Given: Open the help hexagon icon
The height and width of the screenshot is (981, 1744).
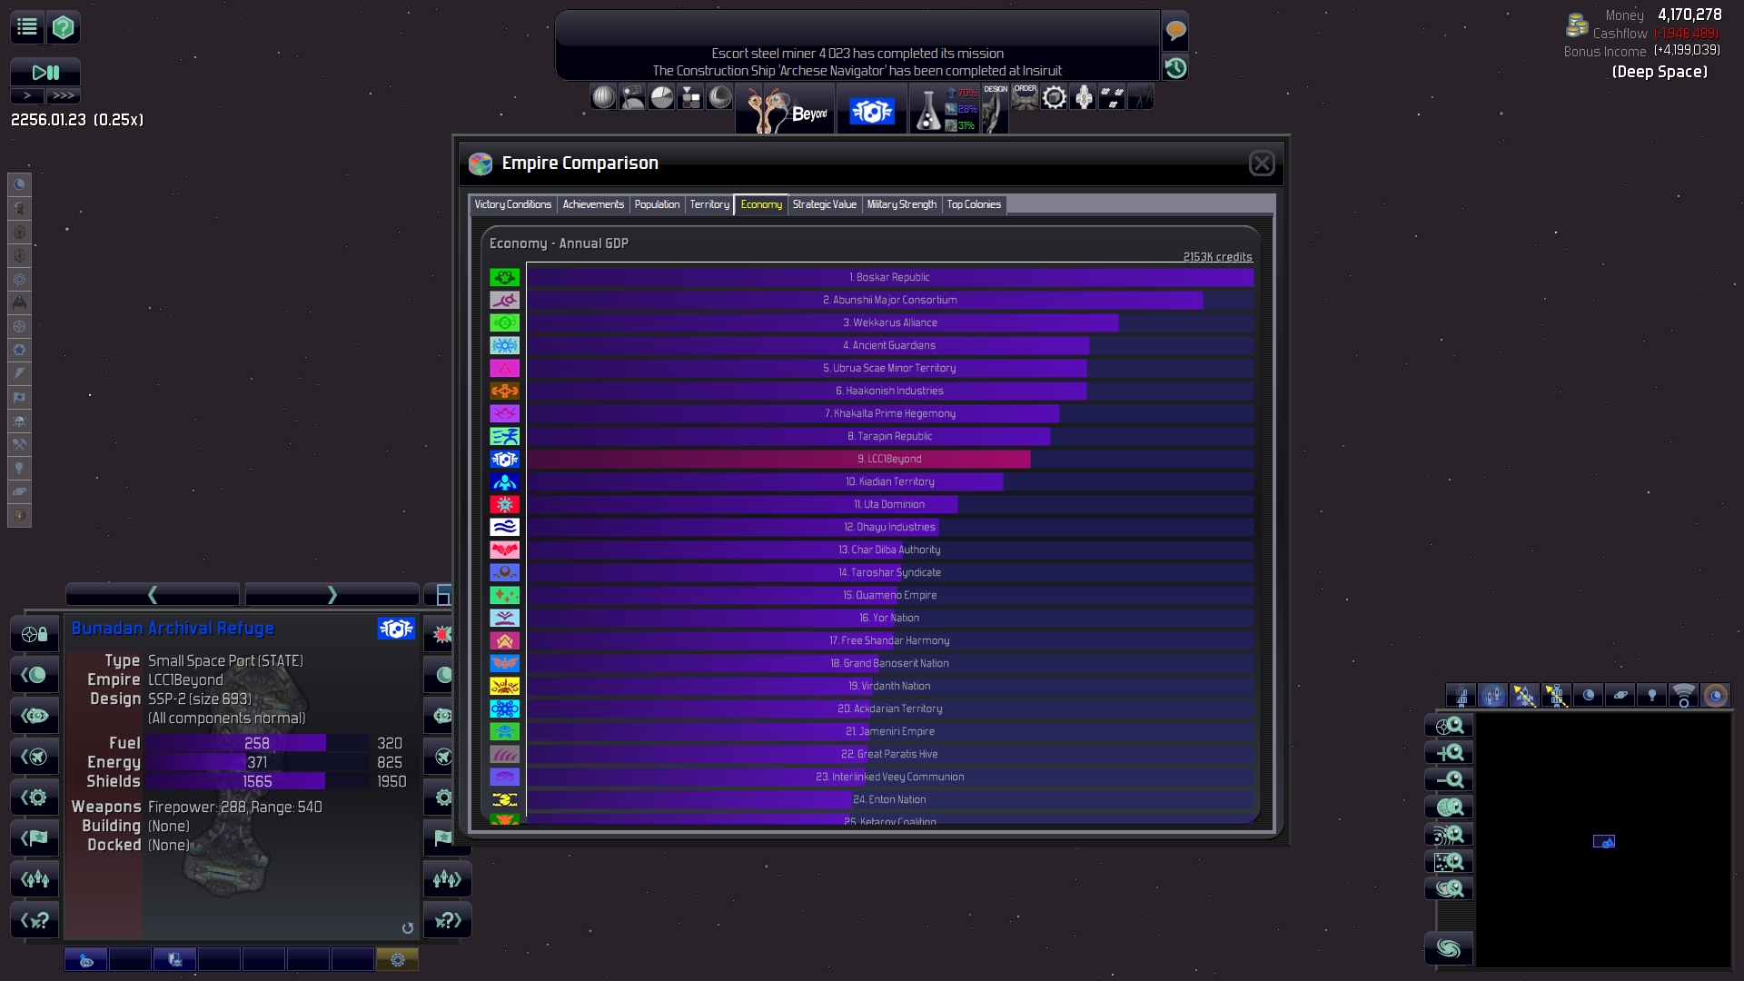Looking at the screenshot, I should [x=63, y=27].
